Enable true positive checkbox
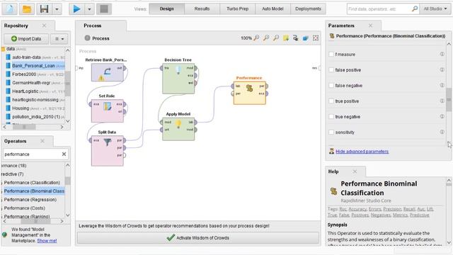This screenshot has width=453, height=255. tap(331, 101)
